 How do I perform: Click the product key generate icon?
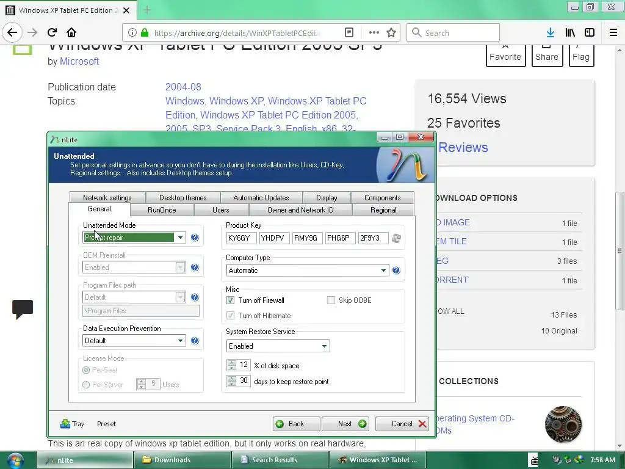point(396,238)
